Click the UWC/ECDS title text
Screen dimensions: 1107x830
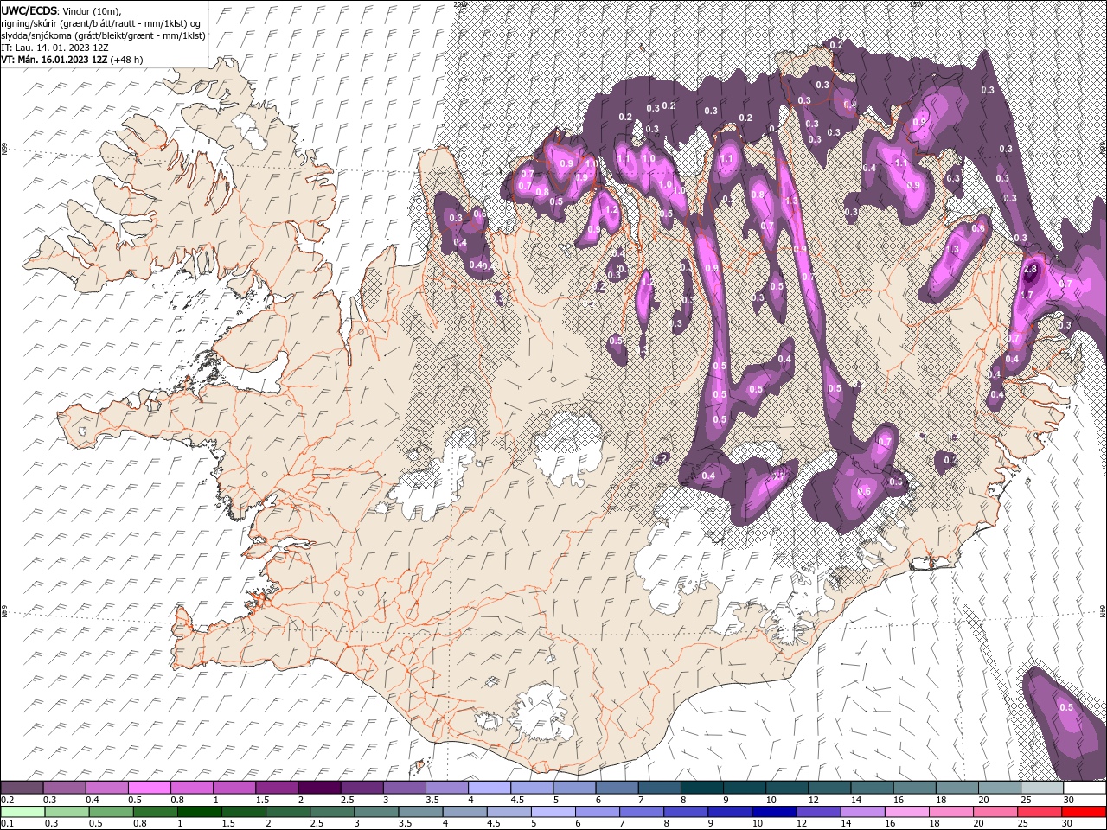[x=30, y=10]
